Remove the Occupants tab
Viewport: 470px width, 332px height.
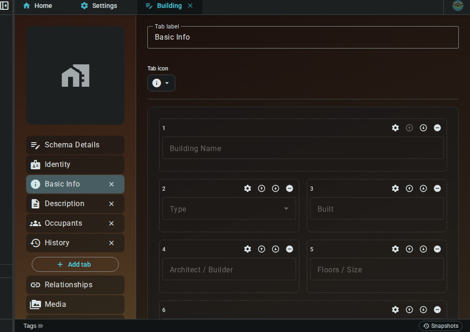111,223
